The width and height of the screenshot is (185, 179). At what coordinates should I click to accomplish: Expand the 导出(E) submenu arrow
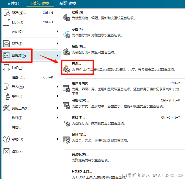(x=57, y=96)
